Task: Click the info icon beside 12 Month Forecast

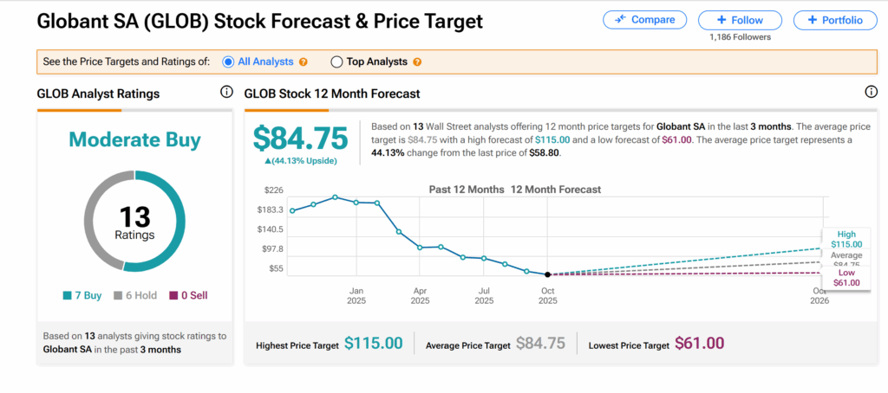Action: (x=872, y=93)
